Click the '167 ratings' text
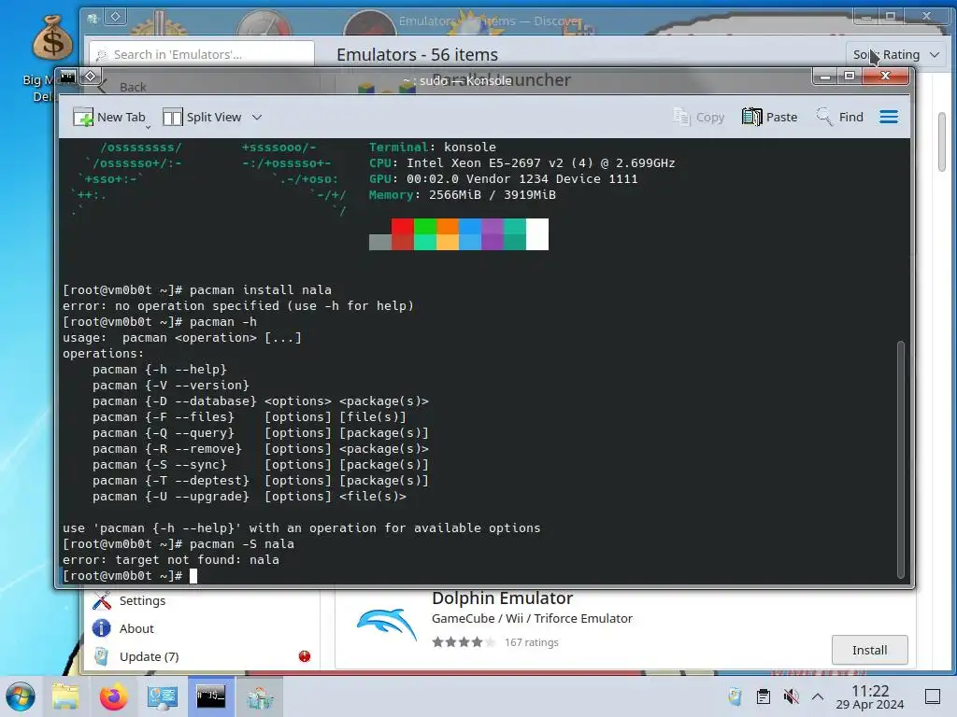Image resolution: width=957 pixels, height=717 pixels. tap(531, 642)
